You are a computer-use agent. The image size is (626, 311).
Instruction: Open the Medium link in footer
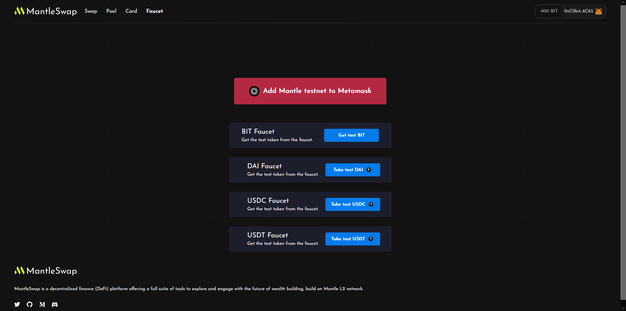tap(42, 304)
